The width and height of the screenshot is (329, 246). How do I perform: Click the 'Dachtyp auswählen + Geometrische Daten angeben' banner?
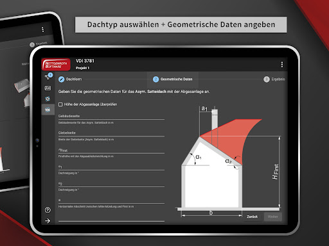click(x=181, y=24)
